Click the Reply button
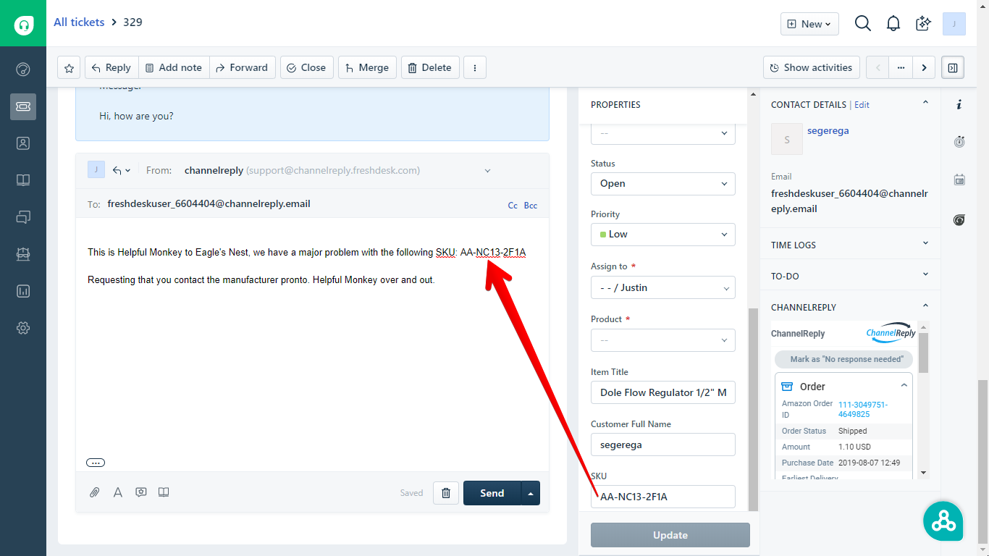Screen dimensions: 989x556 (111, 67)
